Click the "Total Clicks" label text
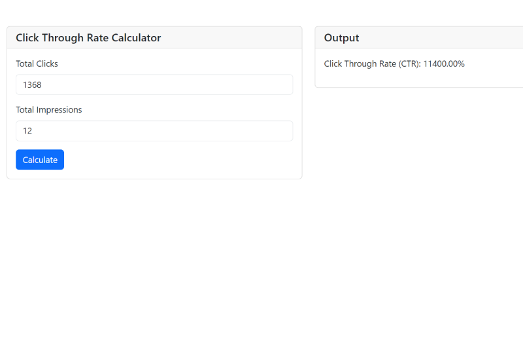The height and width of the screenshot is (360, 523). tap(37, 64)
